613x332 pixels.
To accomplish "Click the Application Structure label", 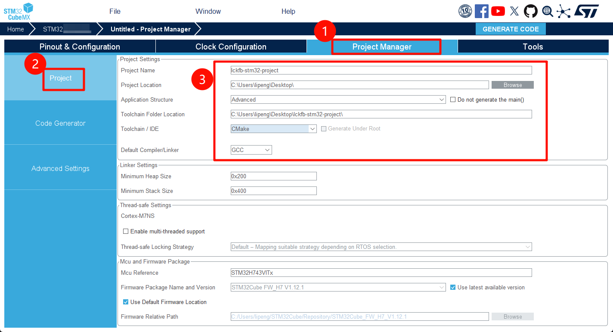I will pyautogui.click(x=147, y=99).
